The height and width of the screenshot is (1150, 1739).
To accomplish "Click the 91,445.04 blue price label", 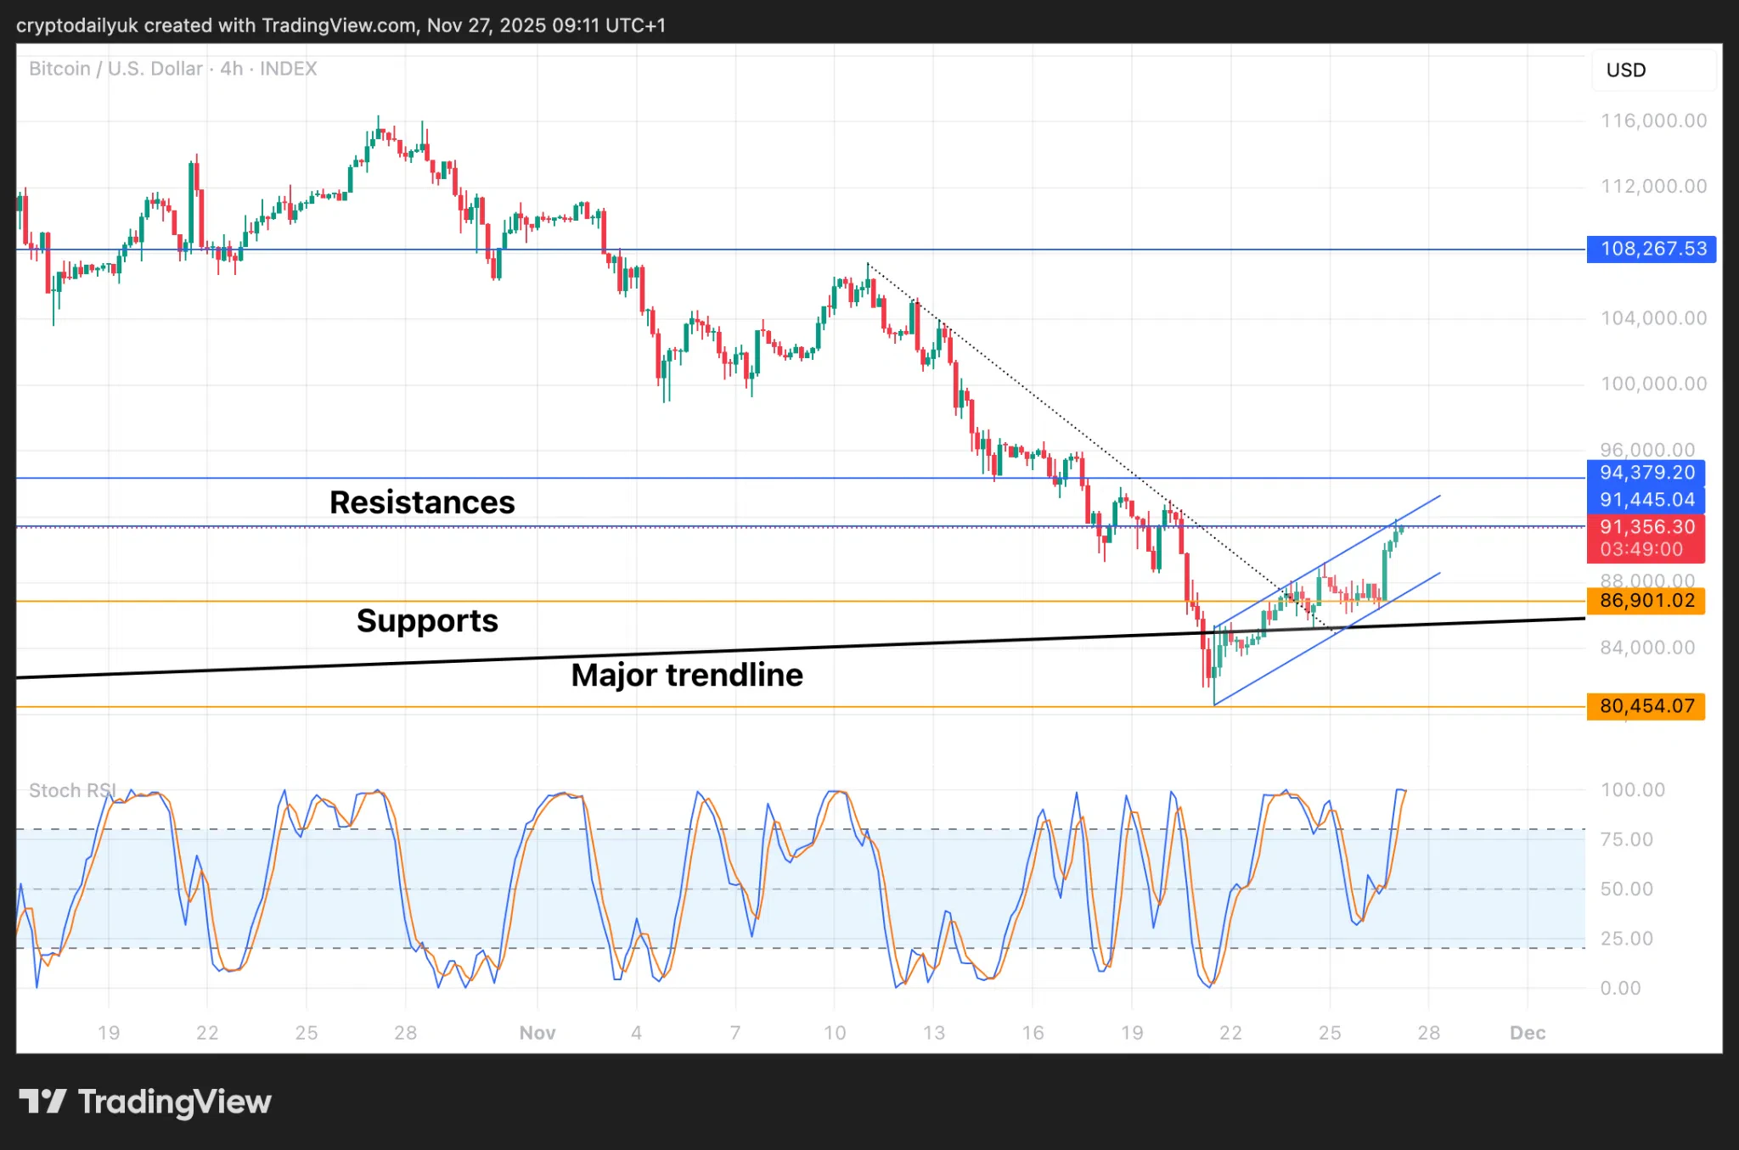I will [x=1646, y=500].
